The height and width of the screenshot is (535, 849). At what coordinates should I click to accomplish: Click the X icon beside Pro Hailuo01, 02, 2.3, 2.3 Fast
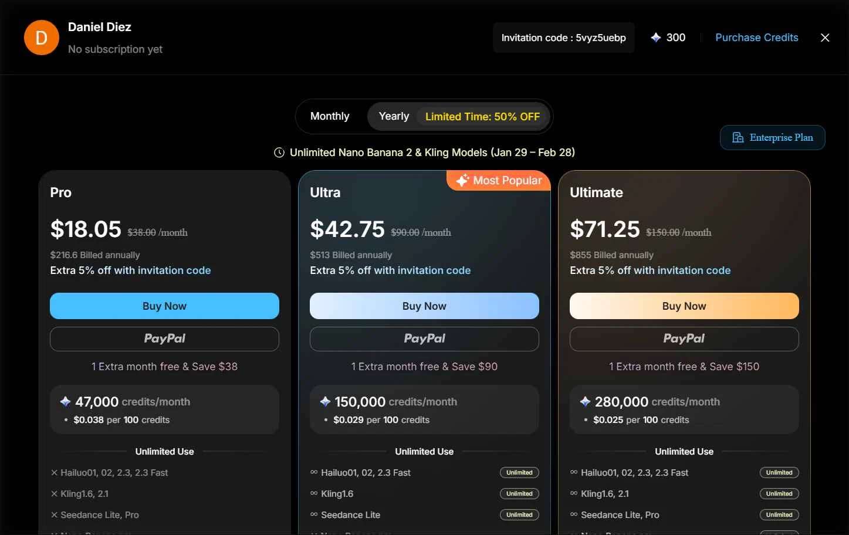tap(54, 472)
